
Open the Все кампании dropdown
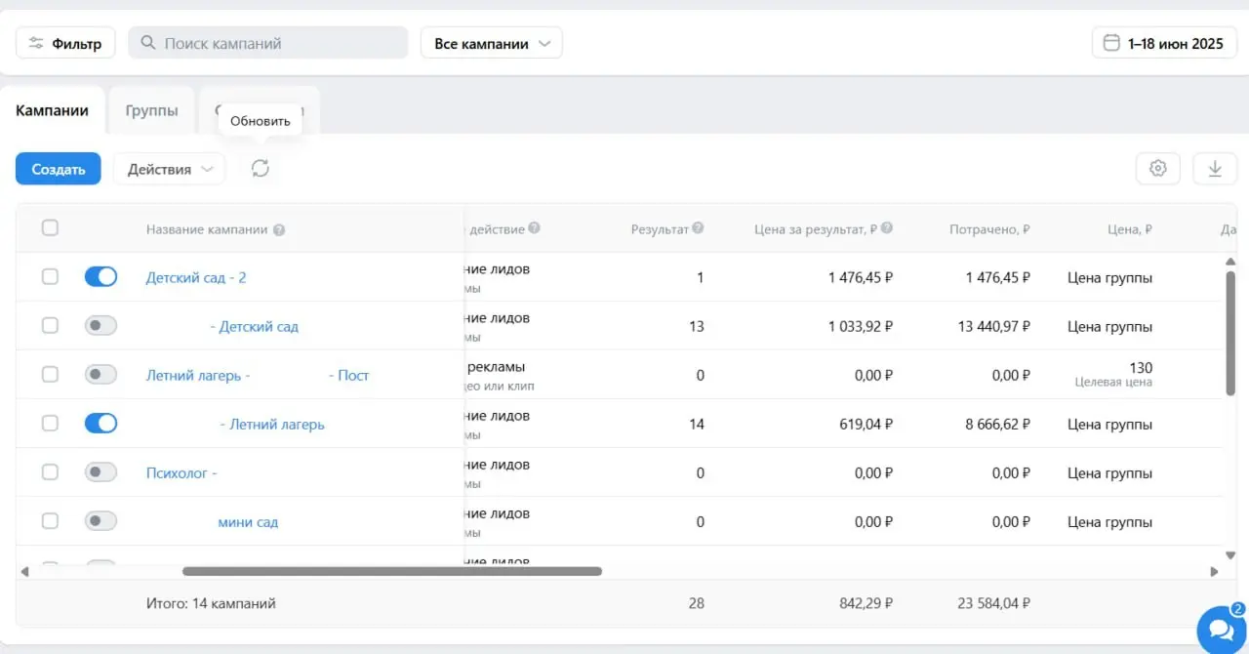(492, 43)
